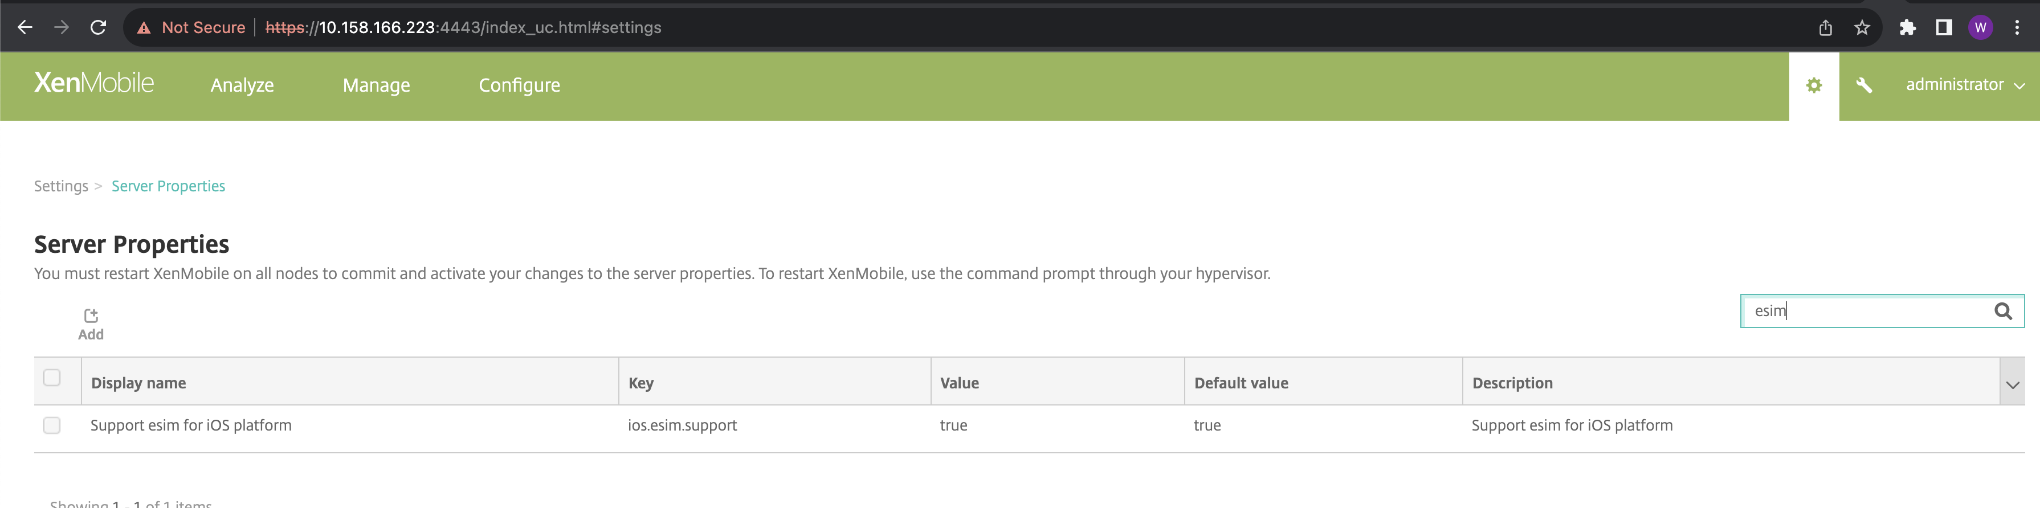
Task: Go to the Manage tab
Action: [x=376, y=85]
